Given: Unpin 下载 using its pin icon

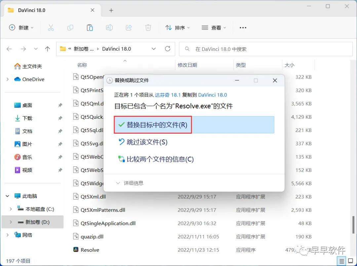Looking at the screenshot, I should click(x=60, y=118).
